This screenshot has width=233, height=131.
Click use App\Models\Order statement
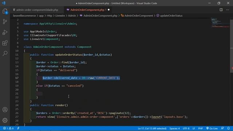click(x=40, y=31)
